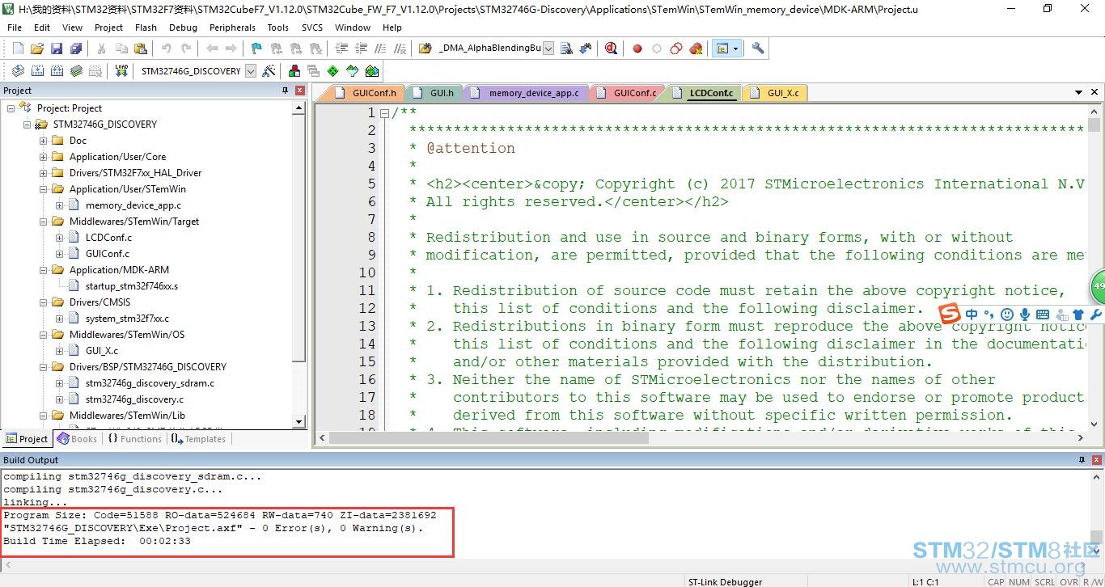
Task: Click the Save All icon
Action: (74, 49)
